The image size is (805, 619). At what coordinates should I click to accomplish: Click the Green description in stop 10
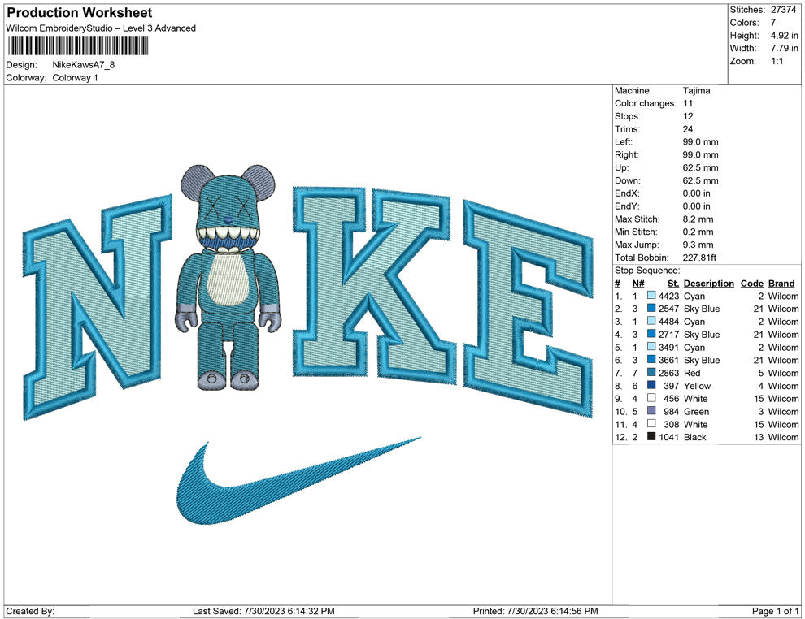tap(696, 412)
